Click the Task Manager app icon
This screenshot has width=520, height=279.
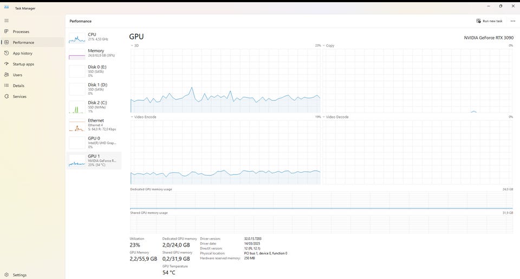coord(6,7)
